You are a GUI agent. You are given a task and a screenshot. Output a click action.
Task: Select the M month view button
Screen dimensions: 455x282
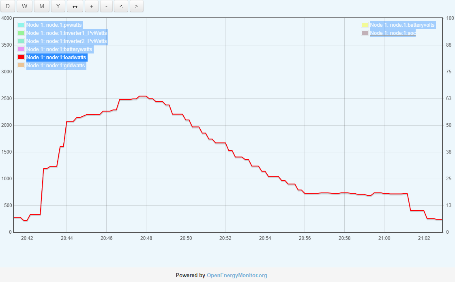[41, 6]
